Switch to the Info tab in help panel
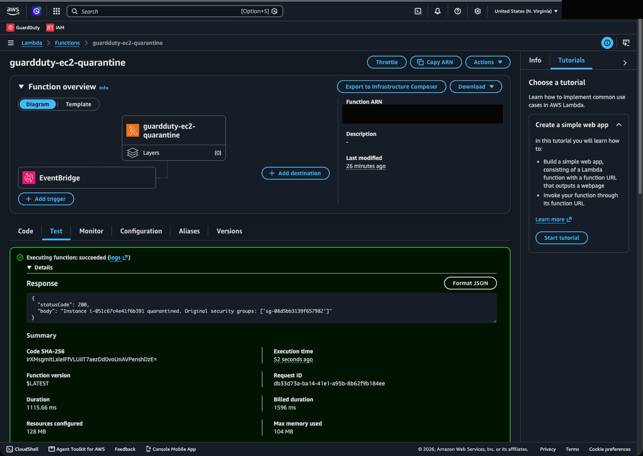 pyautogui.click(x=535, y=60)
